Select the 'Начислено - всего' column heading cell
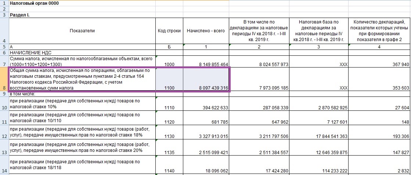The image size is (411, 175). pos(206,31)
